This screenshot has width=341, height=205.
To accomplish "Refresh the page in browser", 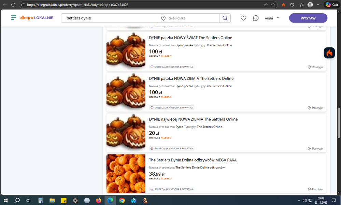I will pyautogui.click(x=13, y=5).
